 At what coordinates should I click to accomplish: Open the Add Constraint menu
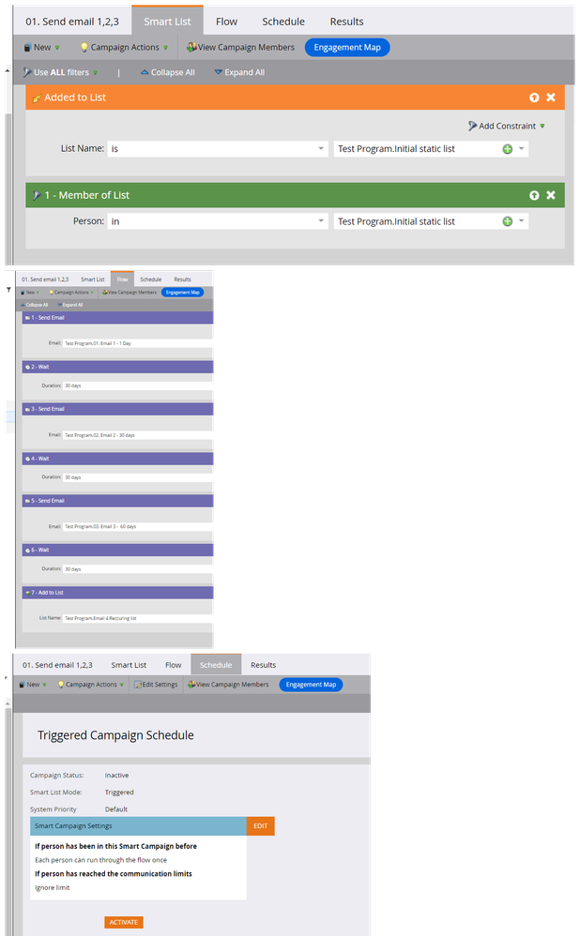[x=507, y=126]
